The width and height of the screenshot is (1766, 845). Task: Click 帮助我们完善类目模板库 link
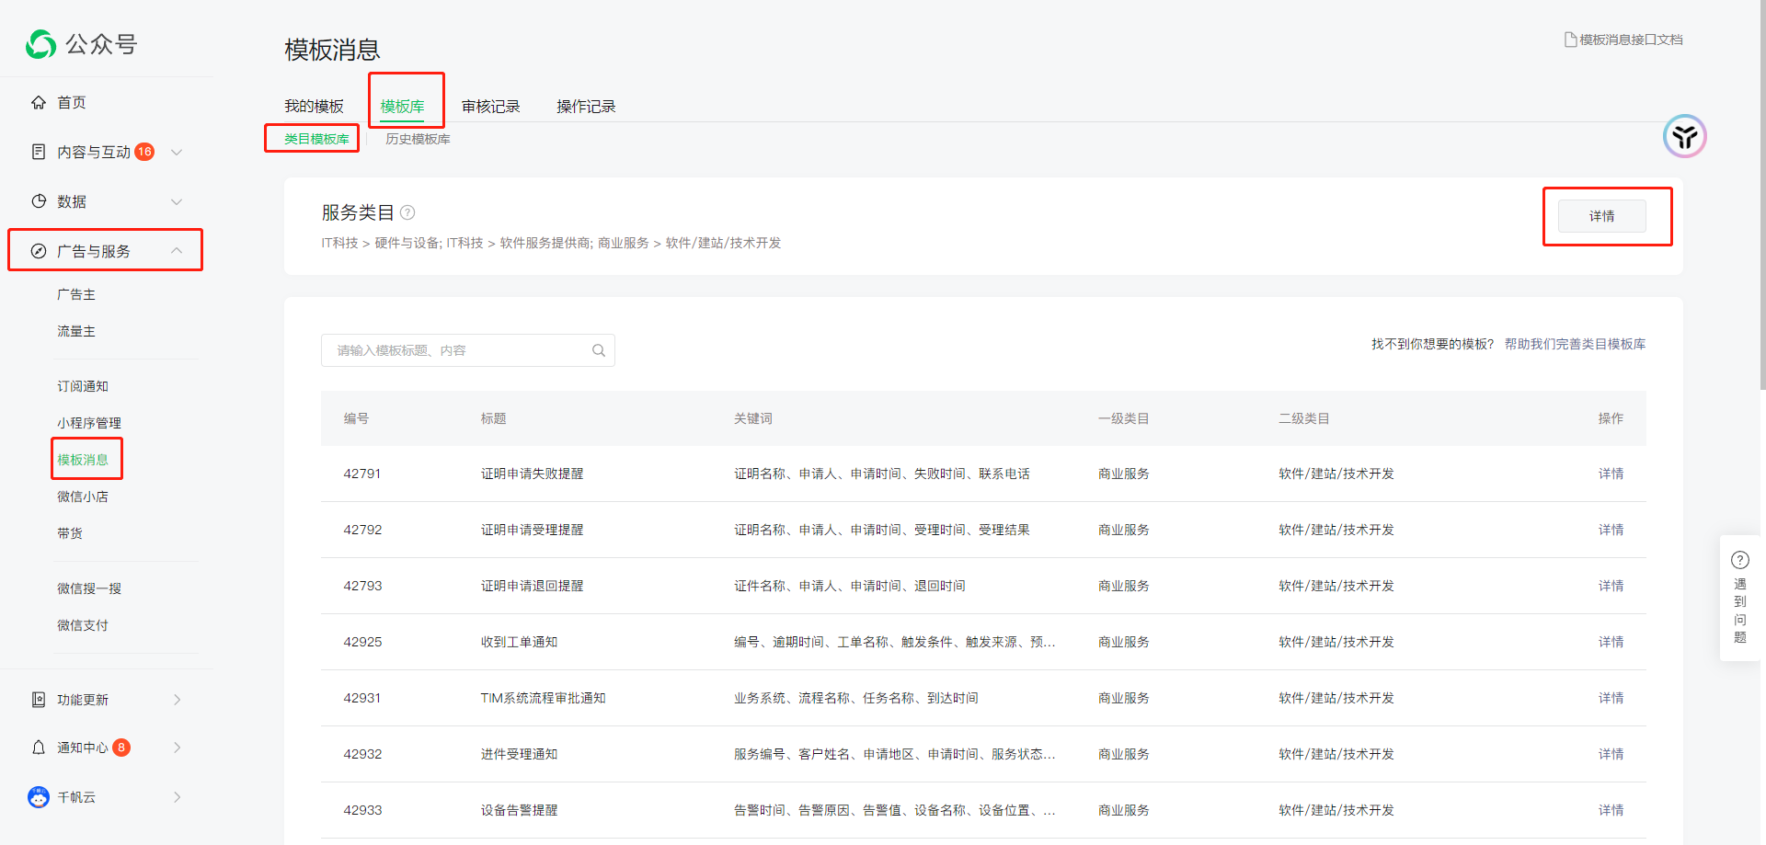pos(1576,344)
